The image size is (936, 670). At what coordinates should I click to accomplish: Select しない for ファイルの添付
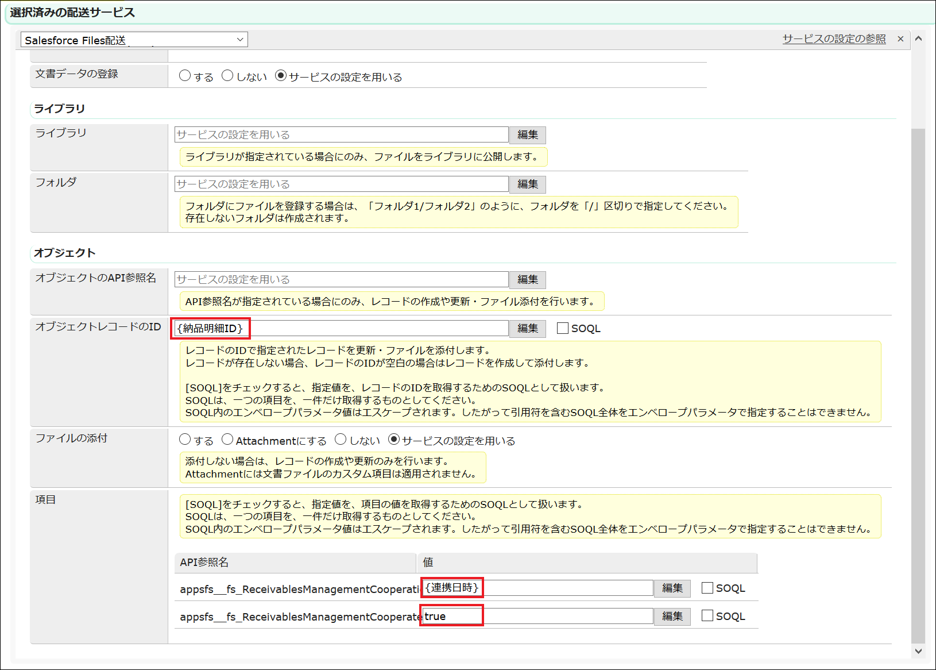pyautogui.click(x=341, y=440)
